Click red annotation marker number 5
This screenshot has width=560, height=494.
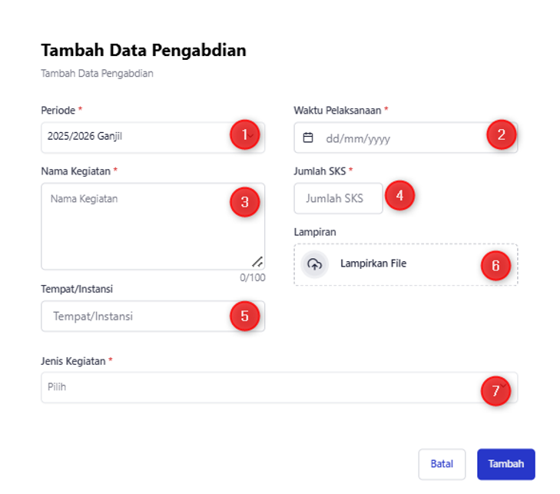244,316
